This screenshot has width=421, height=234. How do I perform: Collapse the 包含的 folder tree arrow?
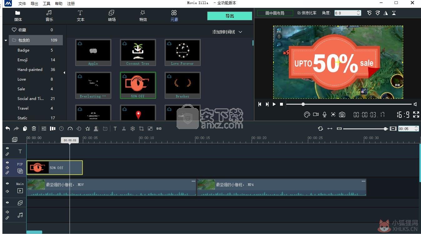pyautogui.click(x=6, y=40)
